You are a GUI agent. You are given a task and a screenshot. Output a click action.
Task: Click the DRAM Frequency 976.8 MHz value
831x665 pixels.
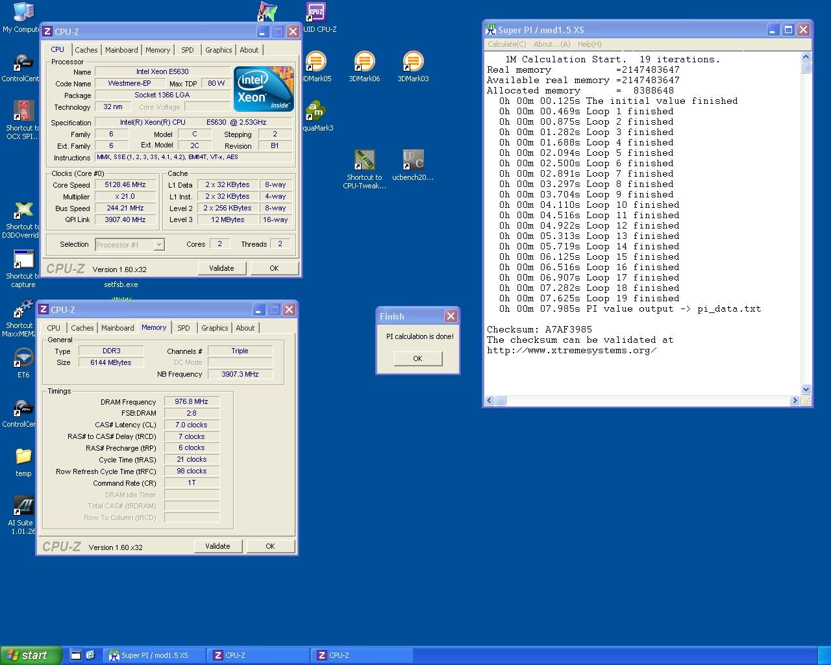[x=192, y=402]
